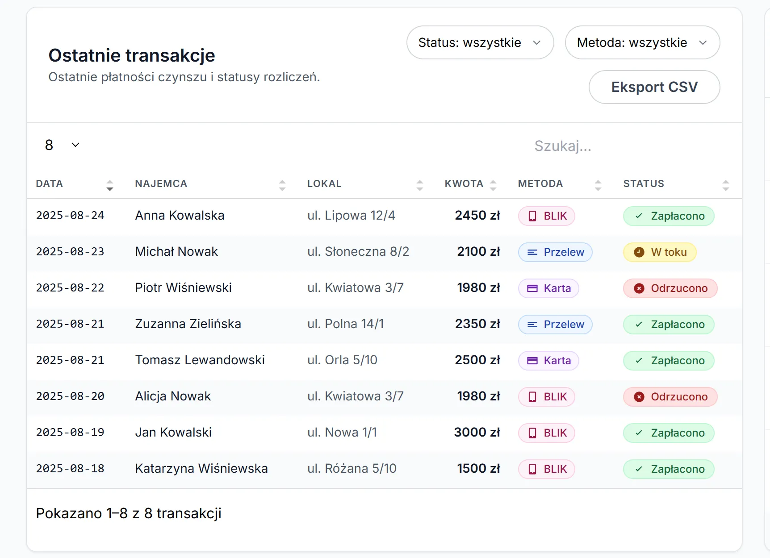770x558 pixels.
Task: Select the KWOTA column header label
Action: [x=464, y=184]
